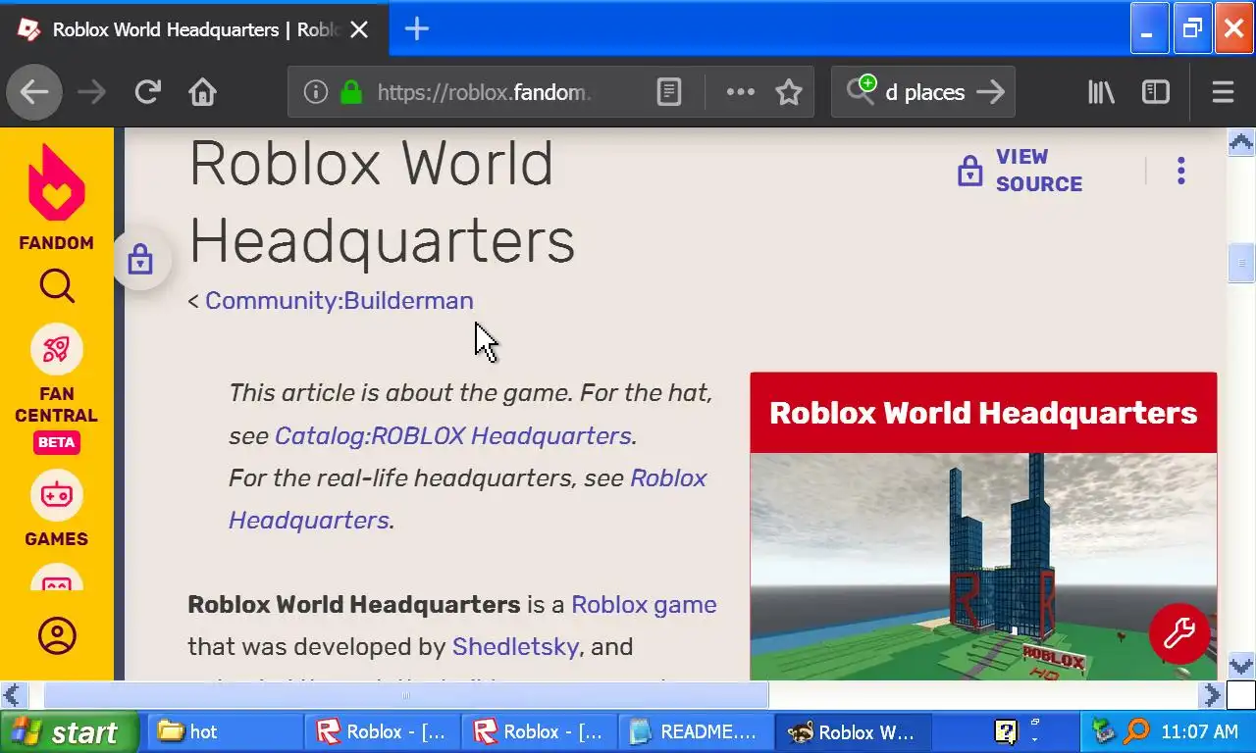
Task: Click the orange magnifier system tray icon
Action: (x=1136, y=731)
